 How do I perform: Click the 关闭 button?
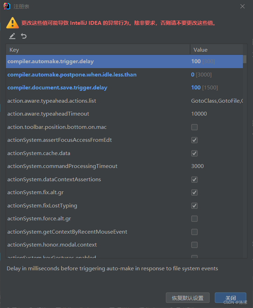tap(230, 298)
